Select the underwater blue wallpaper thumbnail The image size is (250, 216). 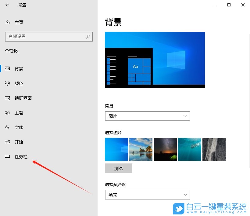click(189, 149)
